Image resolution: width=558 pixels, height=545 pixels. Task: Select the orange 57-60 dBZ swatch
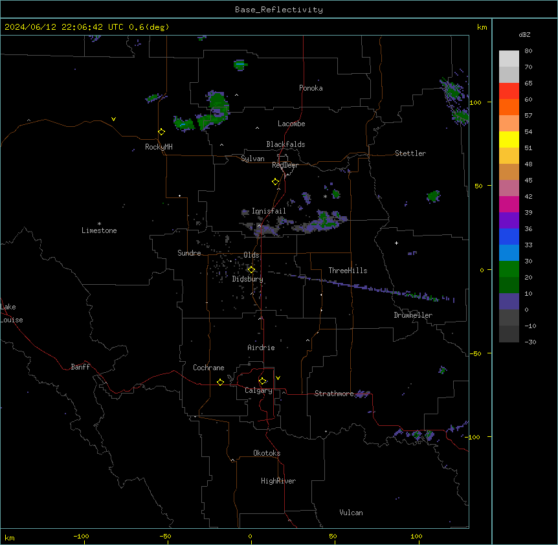click(x=509, y=107)
